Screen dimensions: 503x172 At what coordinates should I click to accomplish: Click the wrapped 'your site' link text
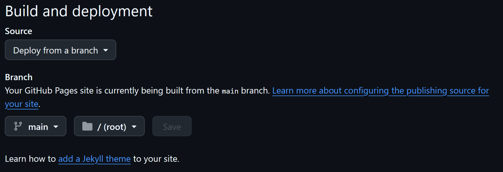point(22,104)
